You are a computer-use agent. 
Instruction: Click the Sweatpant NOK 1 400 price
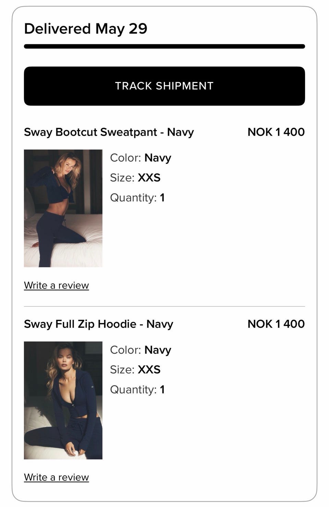pyautogui.click(x=276, y=132)
